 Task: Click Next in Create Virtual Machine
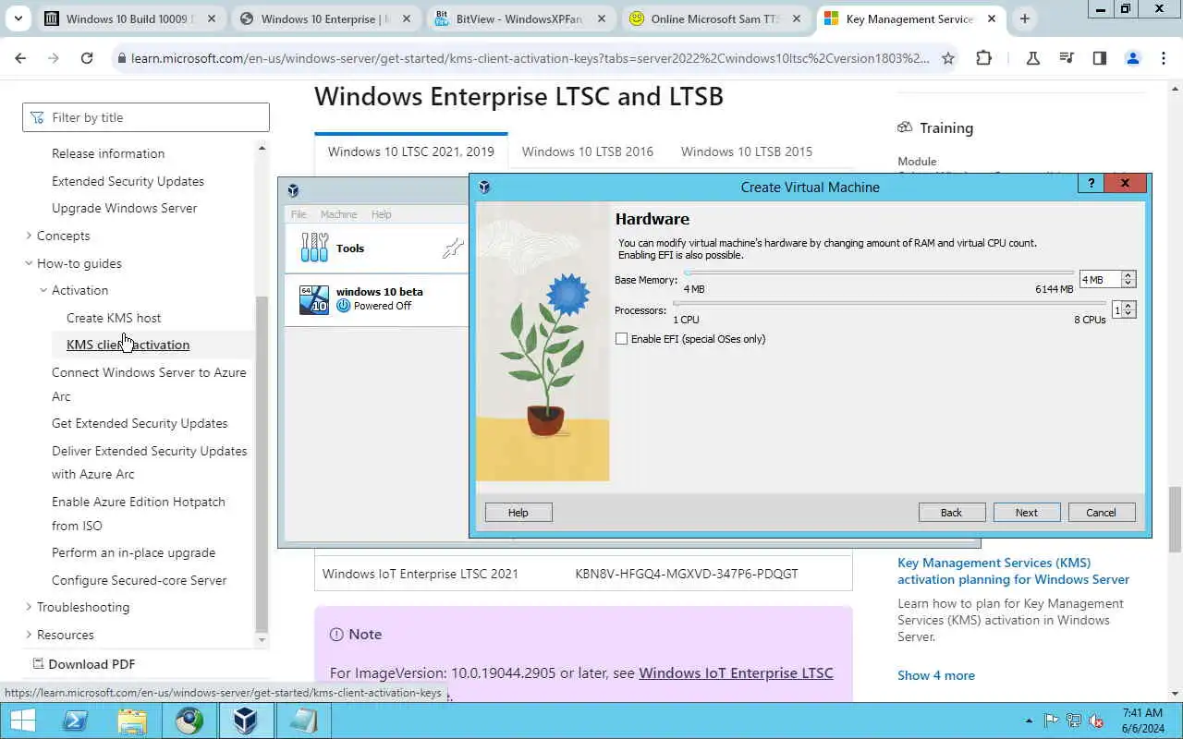pos(1027,513)
